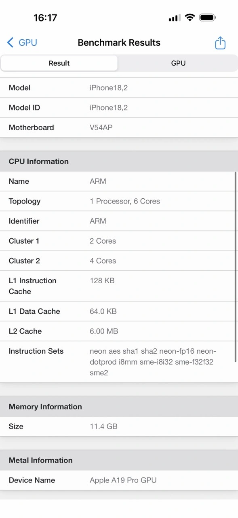Tap the back chevron next to GPU
The image size is (238, 518).
coord(10,42)
